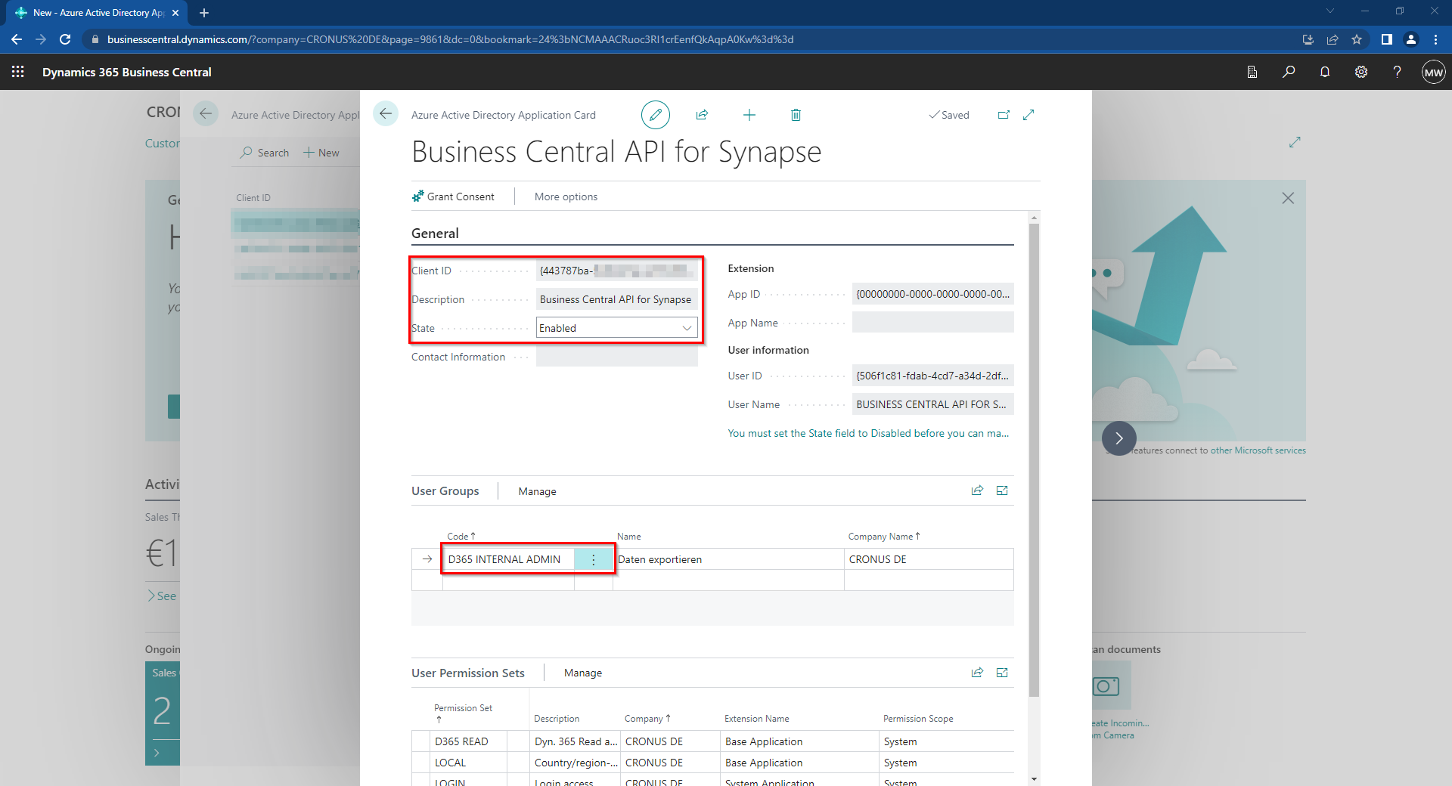
Task: Click CRONUS DE in User Groups row
Action: pyautogui.click(x=929, y=559)
